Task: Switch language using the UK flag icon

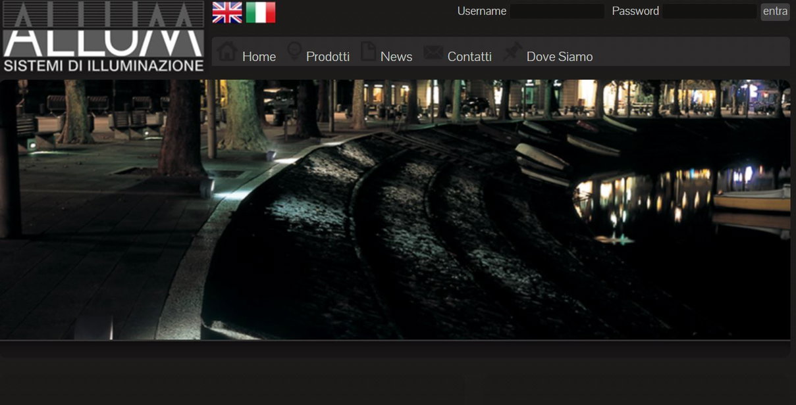Action: click(x=227, y=12)
